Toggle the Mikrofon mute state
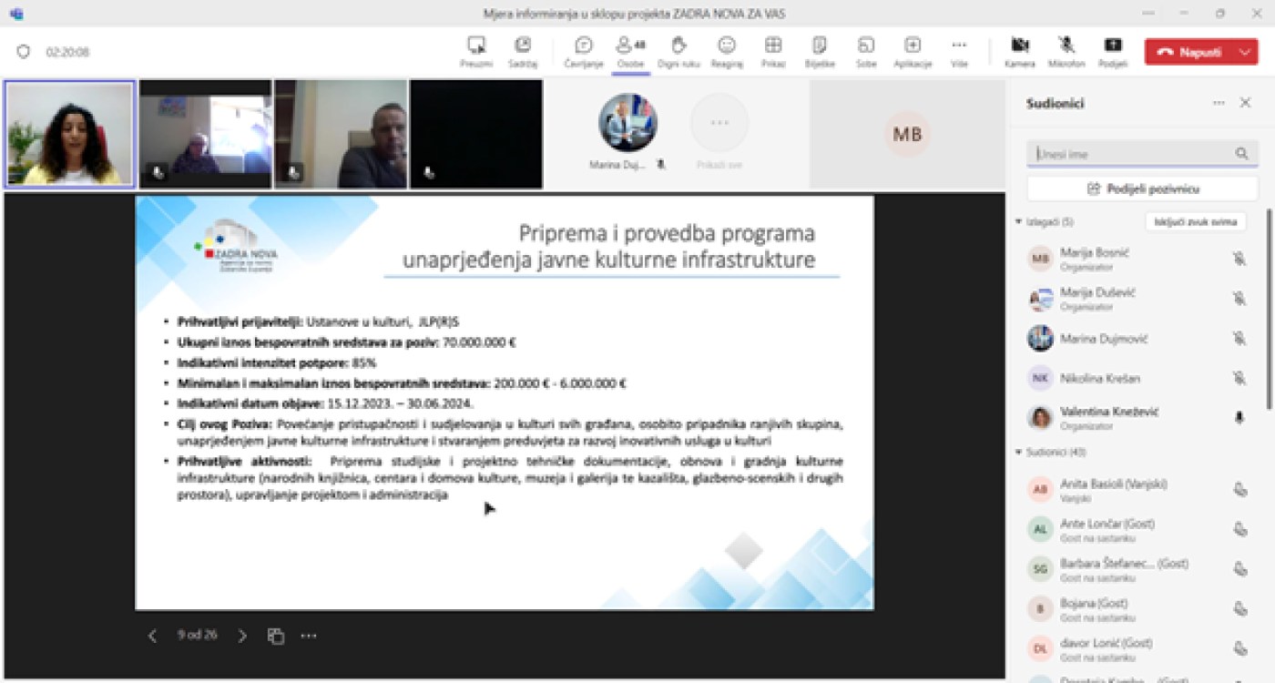The width and height of the screenshot is (1275, 683). [x=1066, y=46]
